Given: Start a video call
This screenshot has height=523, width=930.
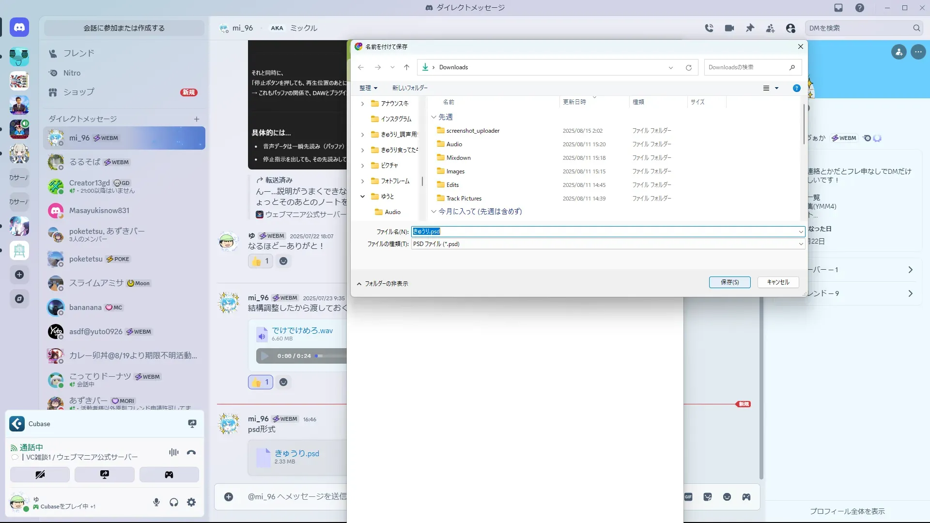Looking at the screenshot, I should [729, 28].
